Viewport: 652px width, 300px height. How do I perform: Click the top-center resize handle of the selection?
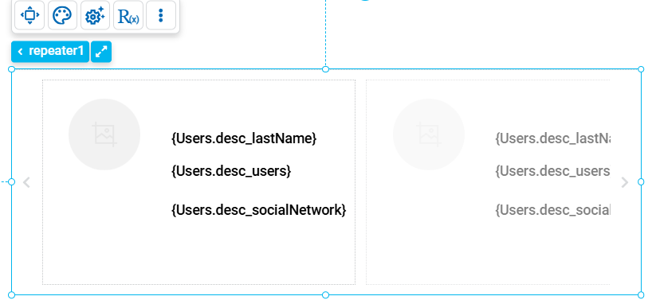coord(325,69)
